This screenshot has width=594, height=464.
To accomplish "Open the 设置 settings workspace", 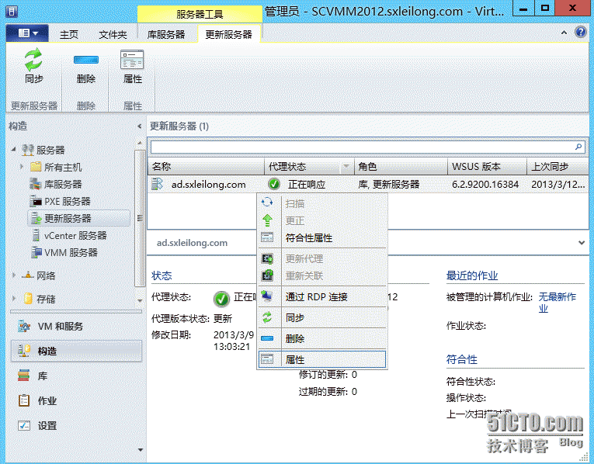I will [76, 425].
